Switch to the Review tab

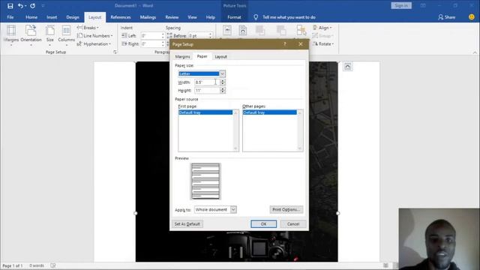coord(172,17)
